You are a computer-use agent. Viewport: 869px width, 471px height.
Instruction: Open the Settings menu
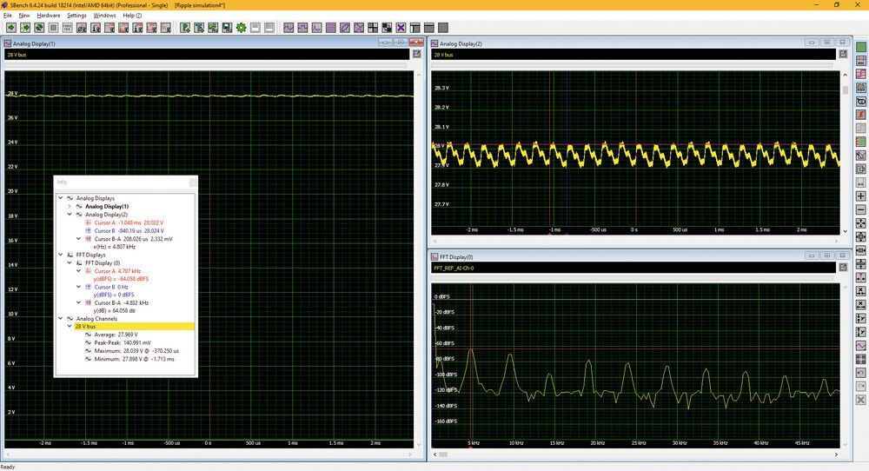[x=76, y=16]
